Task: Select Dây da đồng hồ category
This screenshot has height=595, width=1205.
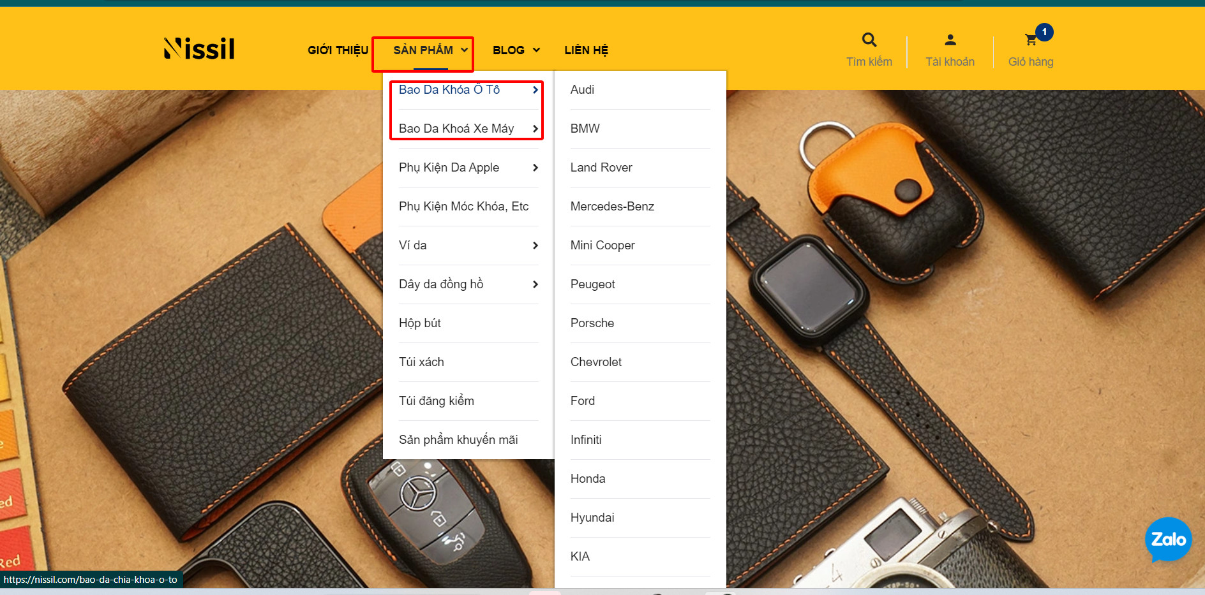Action: (441, 284)
